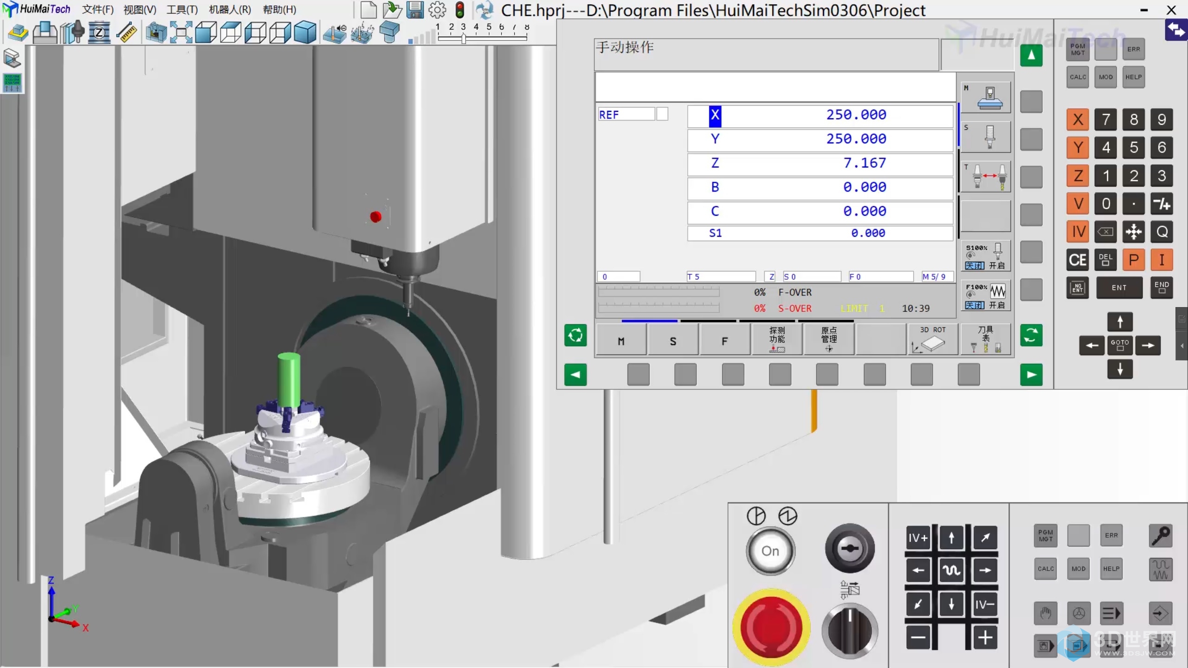
Task: Click the chip spray effect icon
Action: click(362, 33)
